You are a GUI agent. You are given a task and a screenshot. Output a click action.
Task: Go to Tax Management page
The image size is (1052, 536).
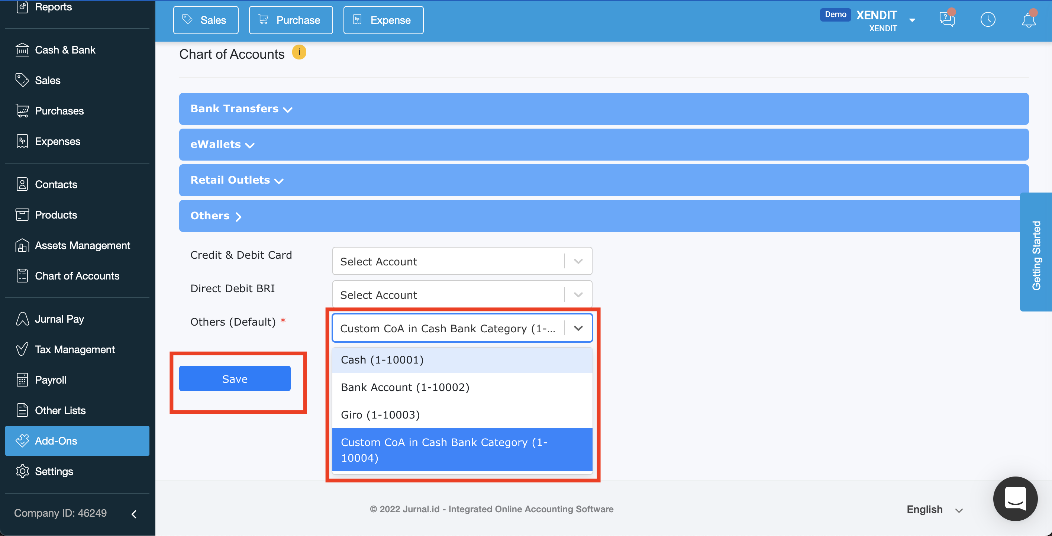75,349
